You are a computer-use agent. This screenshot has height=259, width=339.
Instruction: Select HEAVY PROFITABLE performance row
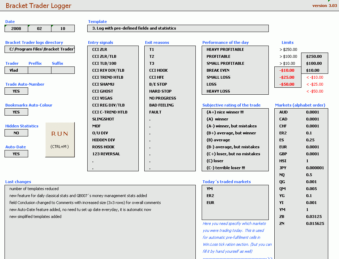pyautogui.click(x=235, y=49)
